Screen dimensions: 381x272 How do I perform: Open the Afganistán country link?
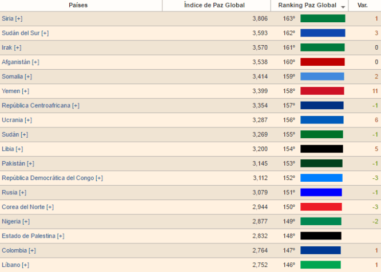pos(16,62)
